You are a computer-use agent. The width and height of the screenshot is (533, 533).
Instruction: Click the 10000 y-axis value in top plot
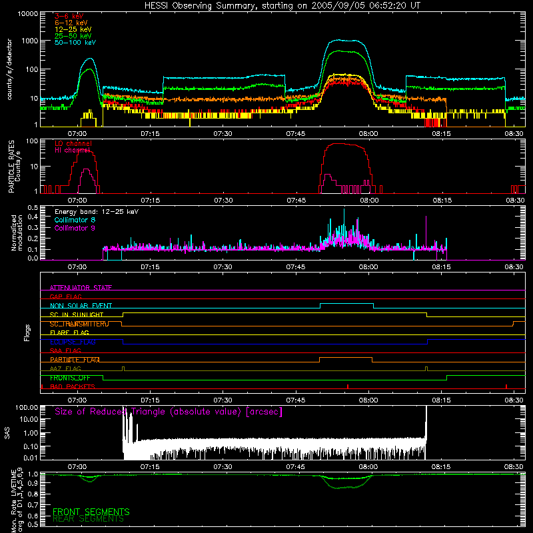(27, 14)
